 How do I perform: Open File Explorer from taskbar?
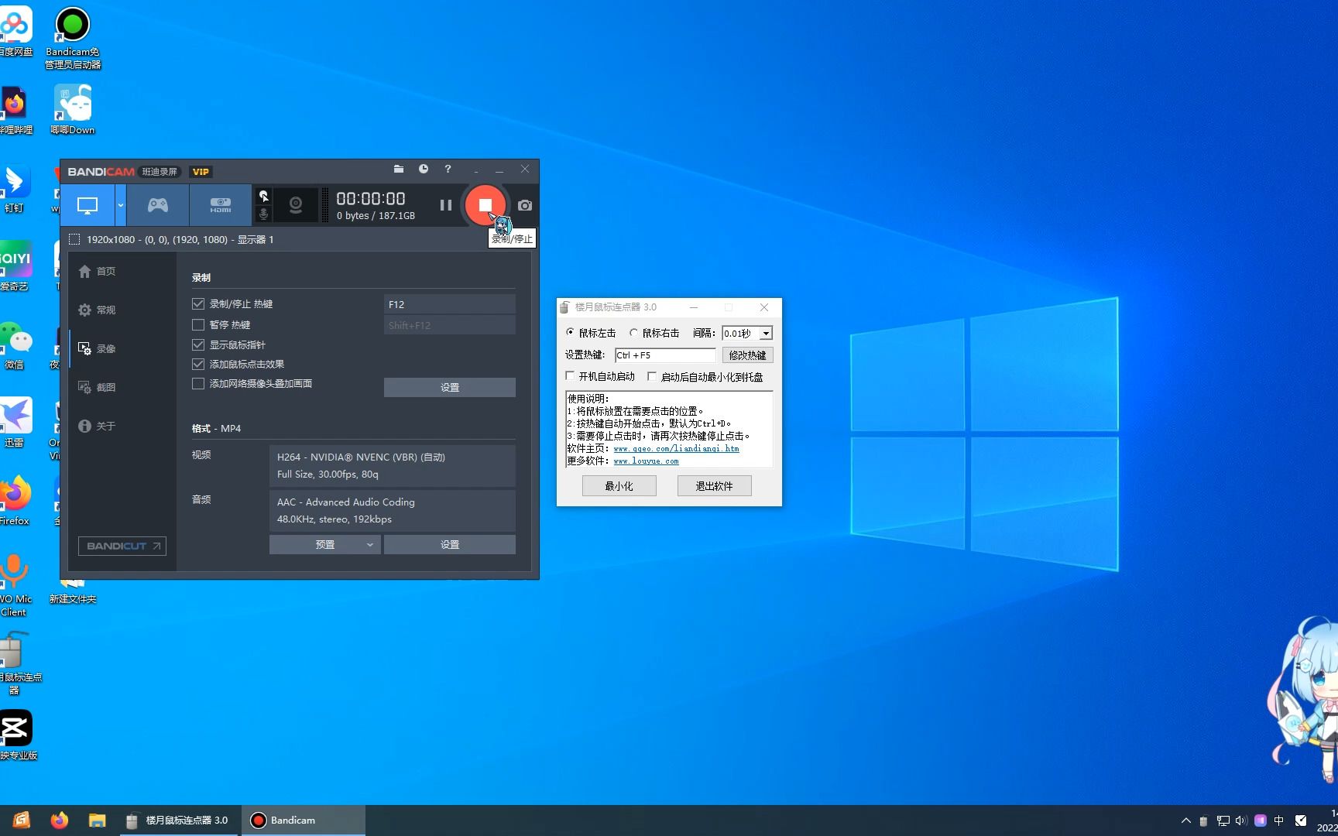click(97, 821)
